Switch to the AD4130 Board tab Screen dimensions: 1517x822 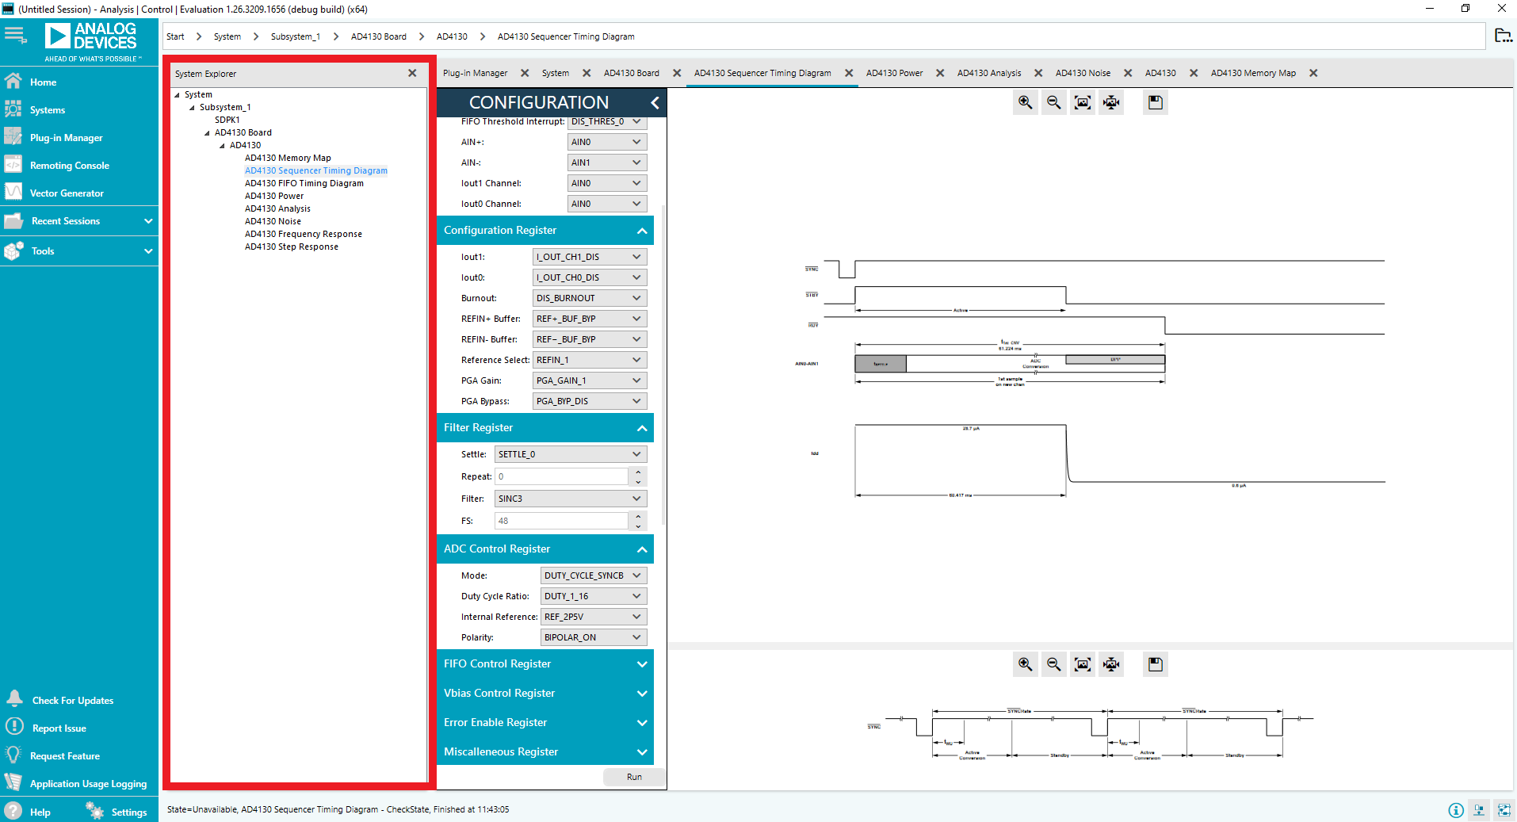pos(632,73)
